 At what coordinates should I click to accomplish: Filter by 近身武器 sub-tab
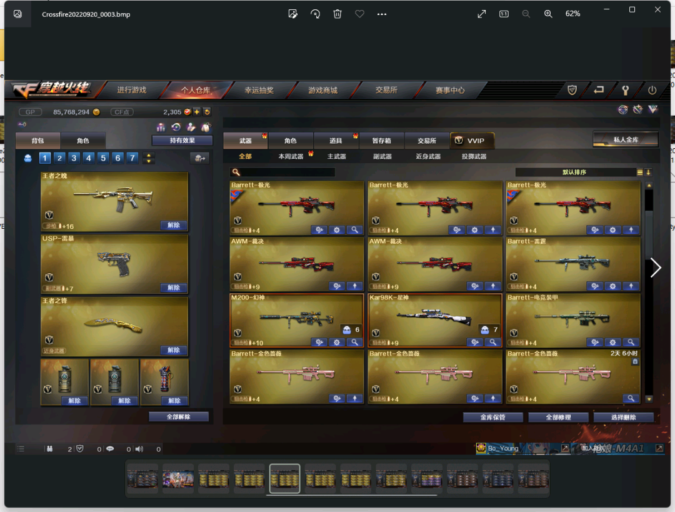tap(428, 156)
